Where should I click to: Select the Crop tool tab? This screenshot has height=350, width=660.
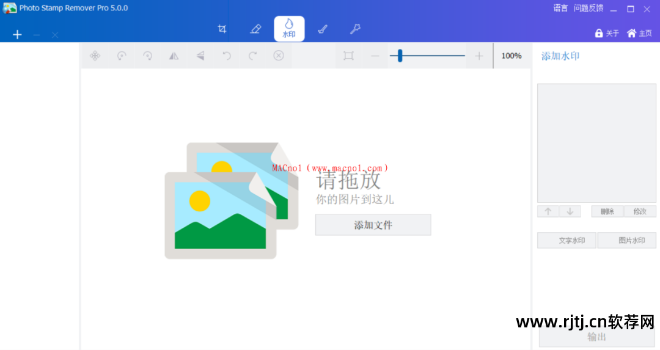coord(222,29)
